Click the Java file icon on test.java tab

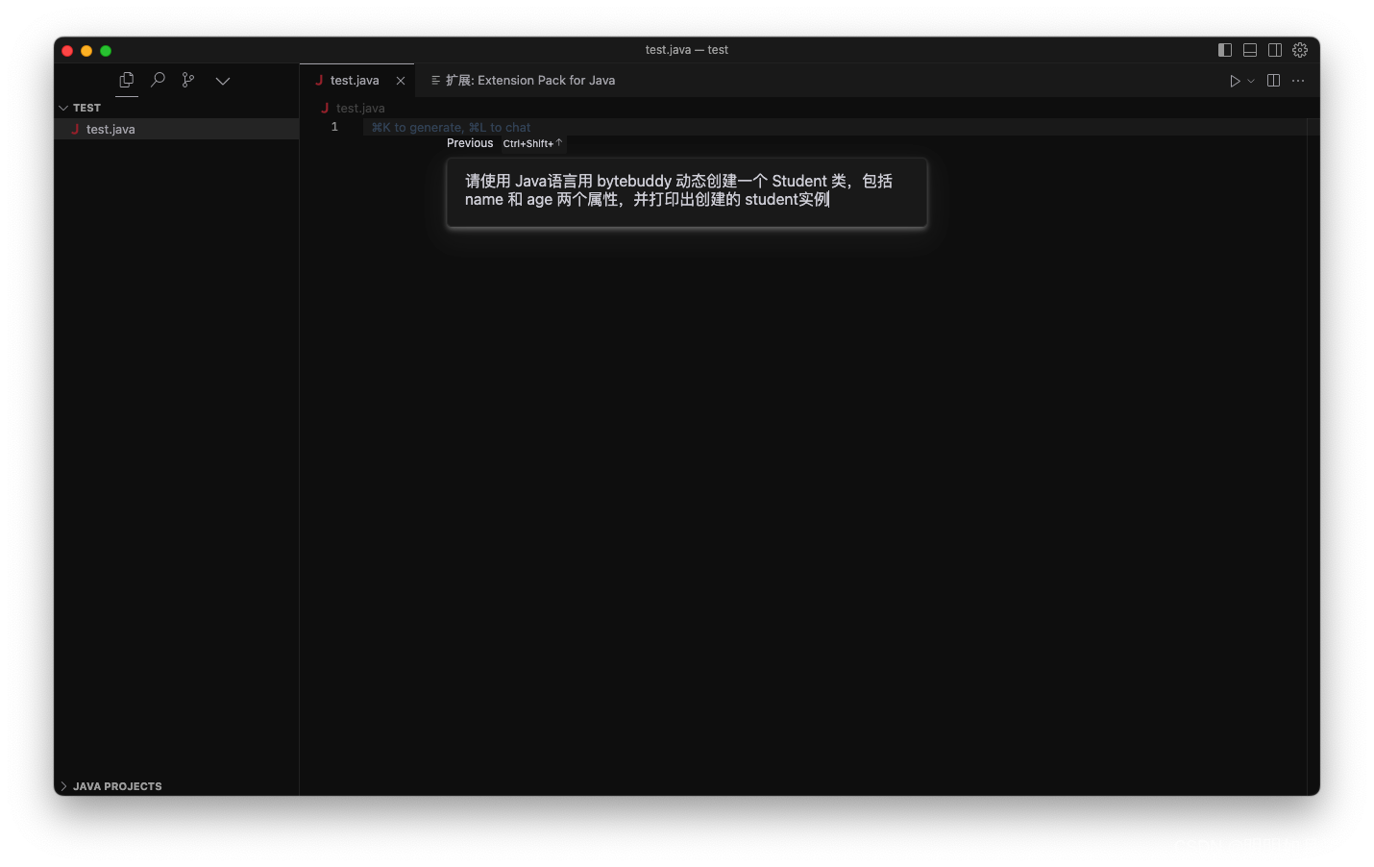(319, 81)
